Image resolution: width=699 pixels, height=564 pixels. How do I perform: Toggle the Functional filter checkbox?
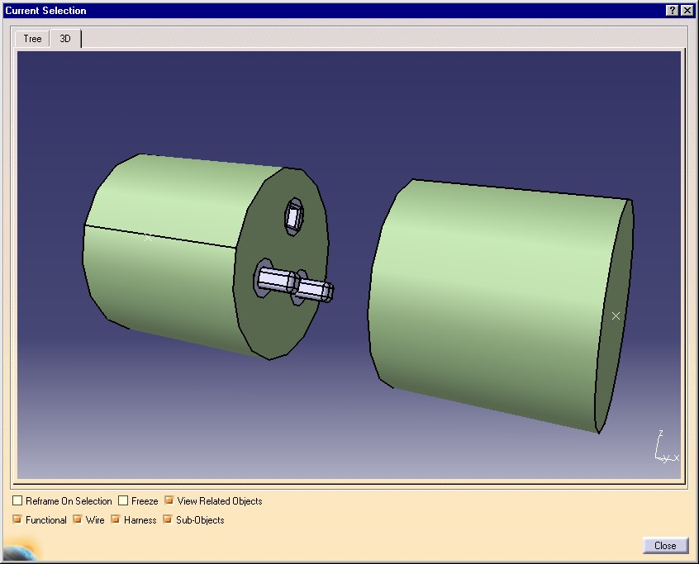point(17,519)
